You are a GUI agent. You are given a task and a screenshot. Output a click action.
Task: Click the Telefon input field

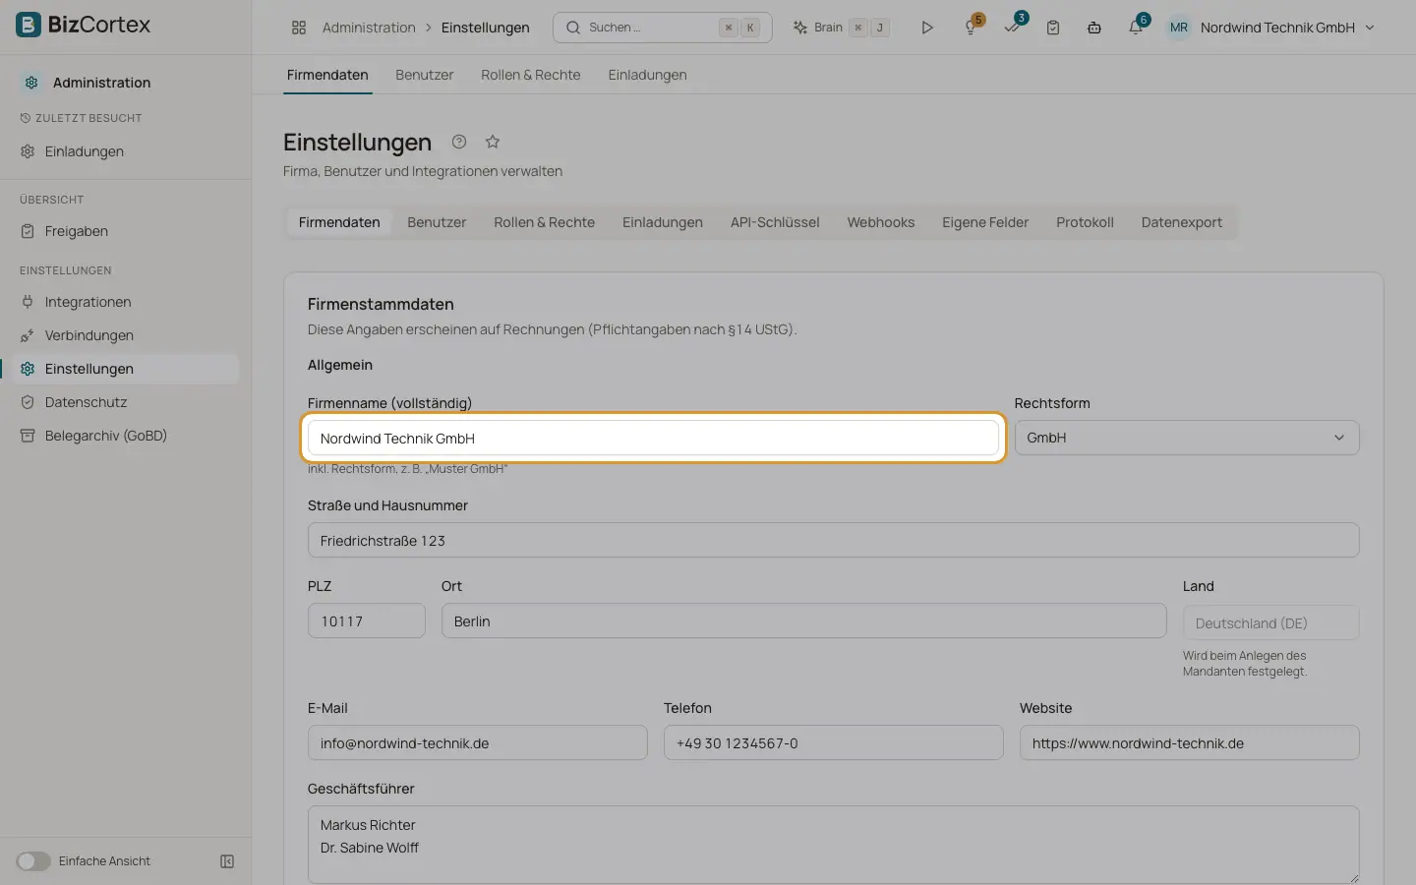tap(834, 742)
